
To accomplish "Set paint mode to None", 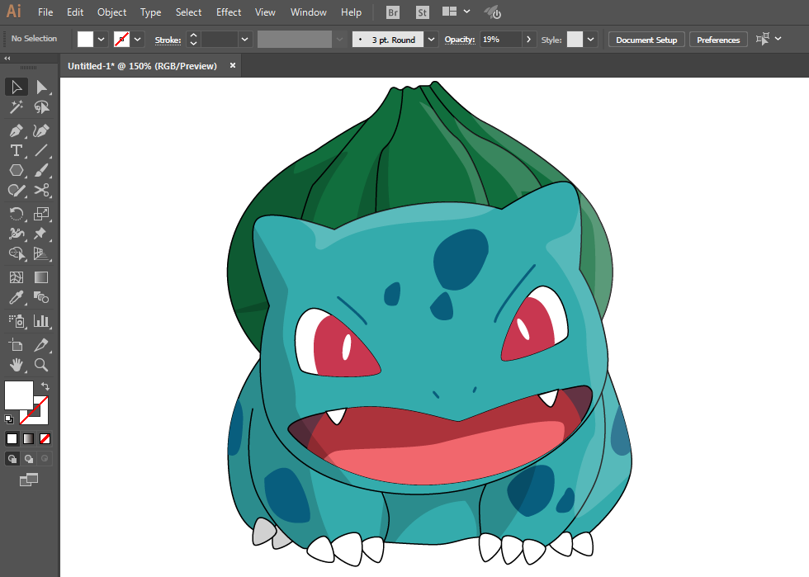I will click(45, 438).
